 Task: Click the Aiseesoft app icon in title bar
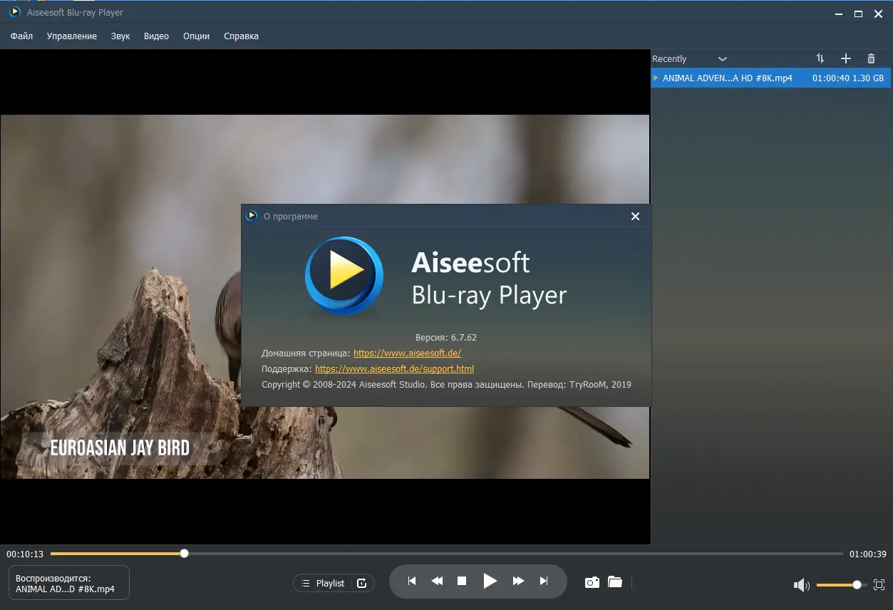point(14,12)
